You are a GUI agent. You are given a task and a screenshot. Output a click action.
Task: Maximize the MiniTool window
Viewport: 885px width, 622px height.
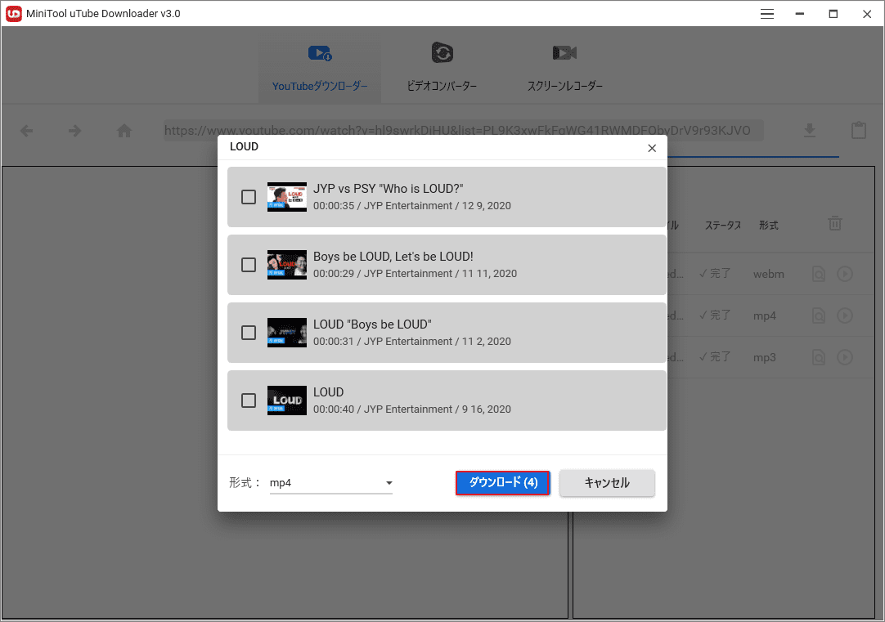833,14
